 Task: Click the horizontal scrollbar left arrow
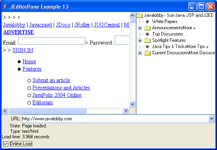click(5, 111)
